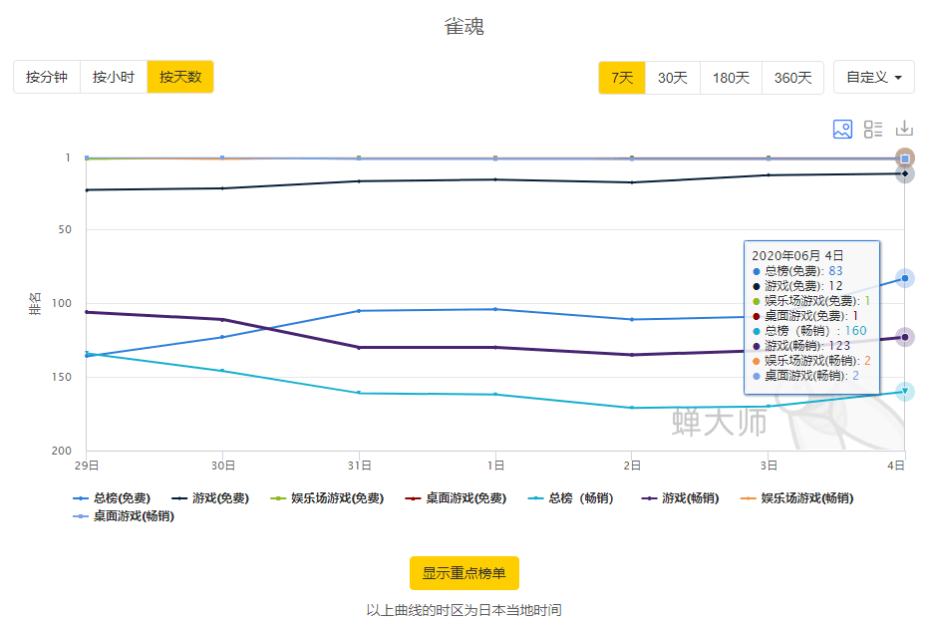Click the 显示重点榜单 button
This screenshot has width=932, height=626.
coord(465,573)
